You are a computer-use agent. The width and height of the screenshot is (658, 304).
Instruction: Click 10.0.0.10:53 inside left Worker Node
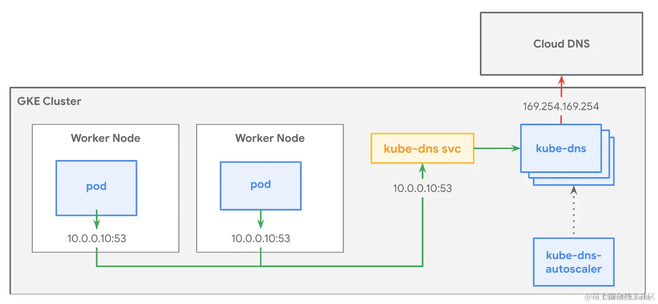(97, 239)
